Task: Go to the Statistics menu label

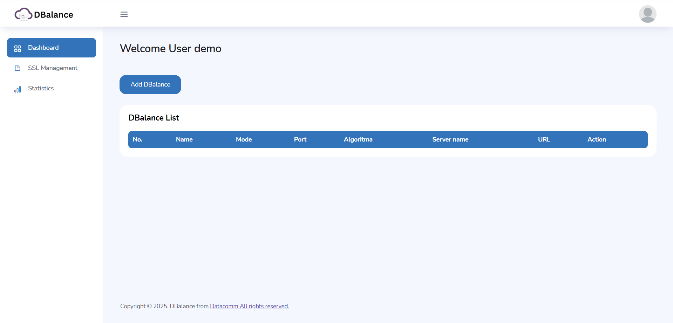Action: tap(41, 88)
